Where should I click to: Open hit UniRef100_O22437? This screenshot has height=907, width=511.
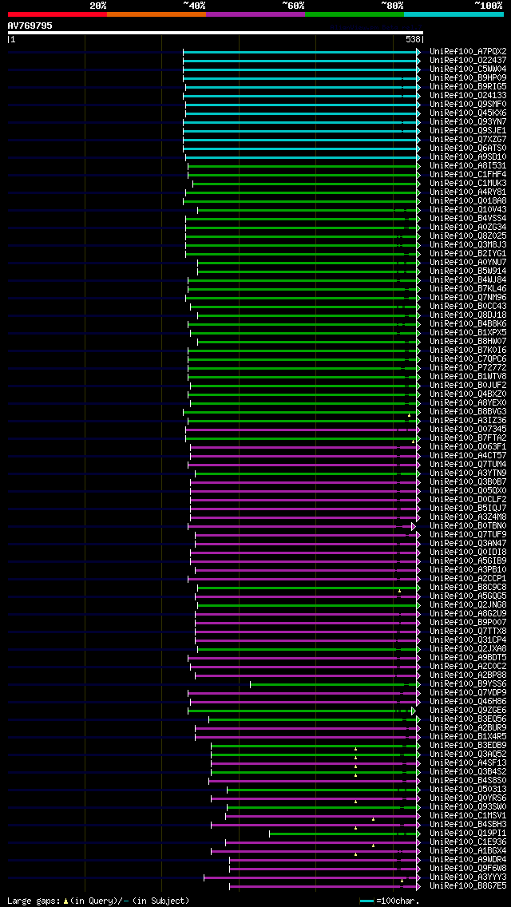(468, 61)
